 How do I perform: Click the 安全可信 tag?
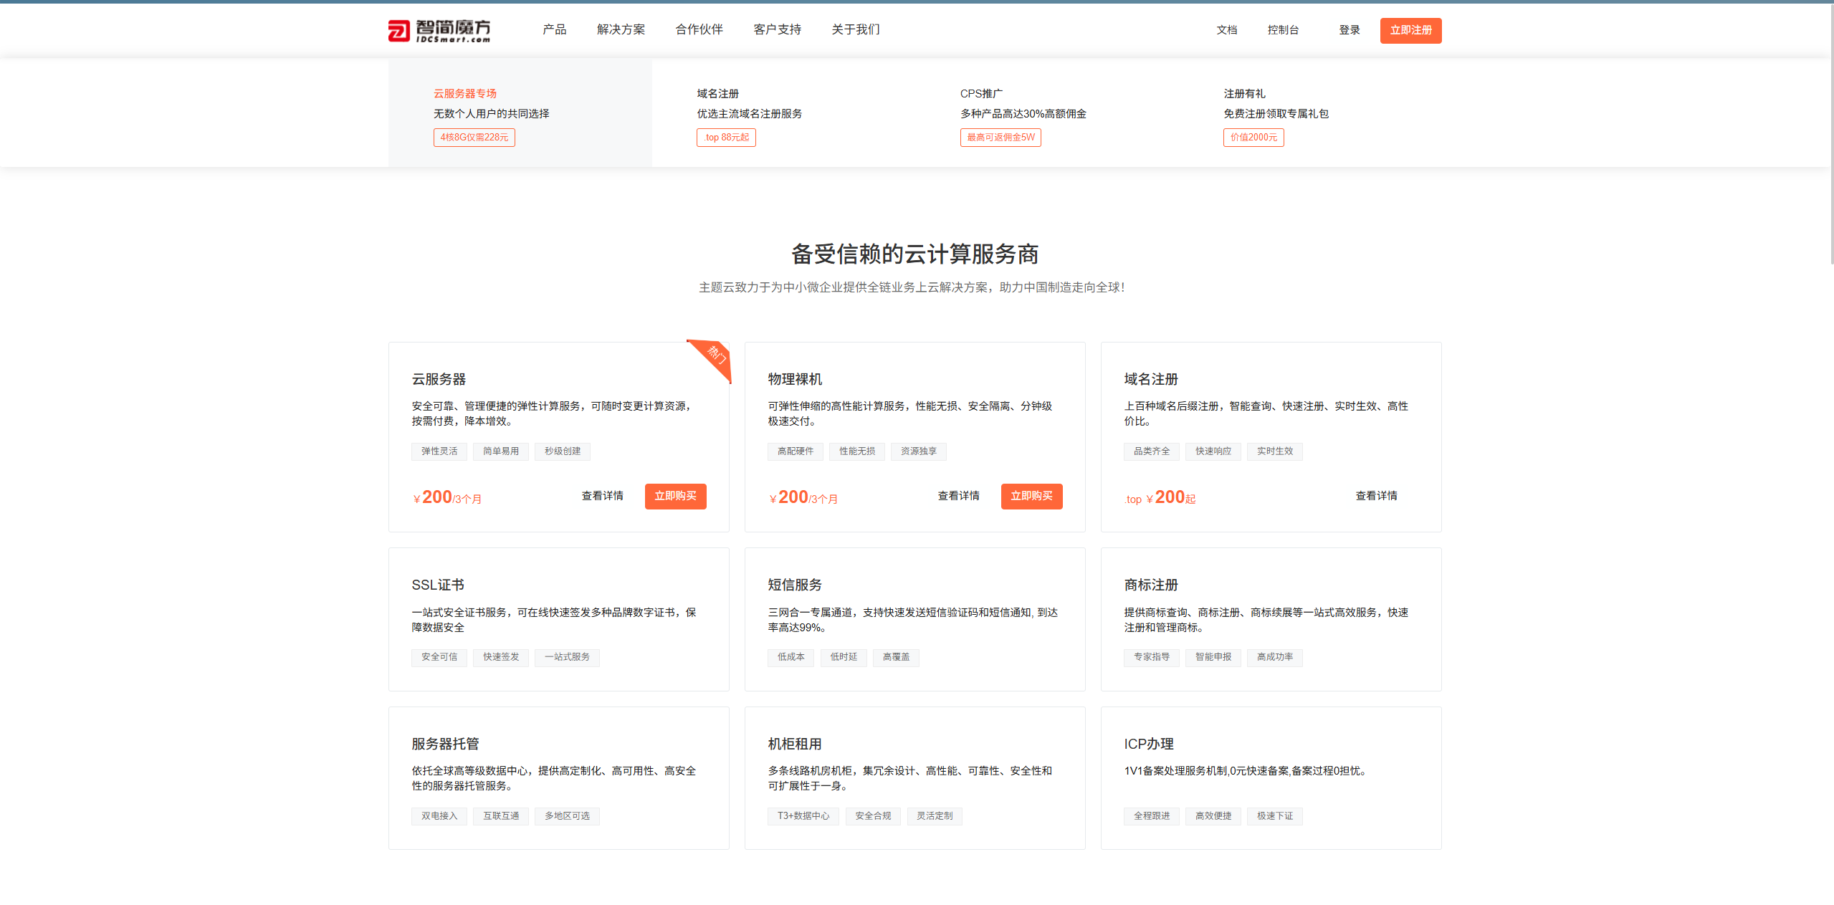coord(439,657)
